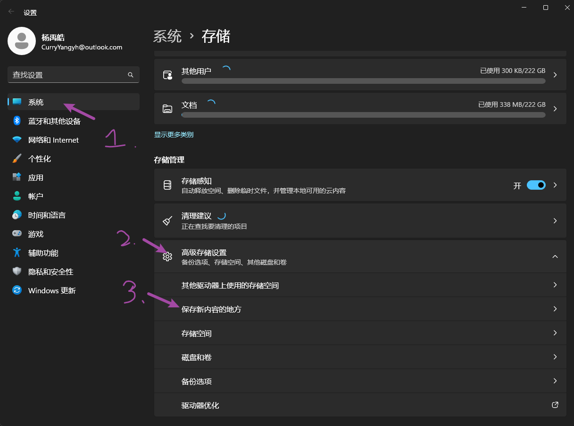Open 其他驱动器上使用的存储空间 row
574x426 pixels.
click(360, 285)
